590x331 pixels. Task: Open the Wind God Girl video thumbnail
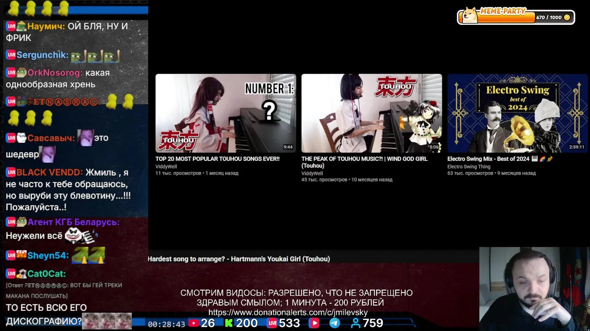tap(372, 113)
